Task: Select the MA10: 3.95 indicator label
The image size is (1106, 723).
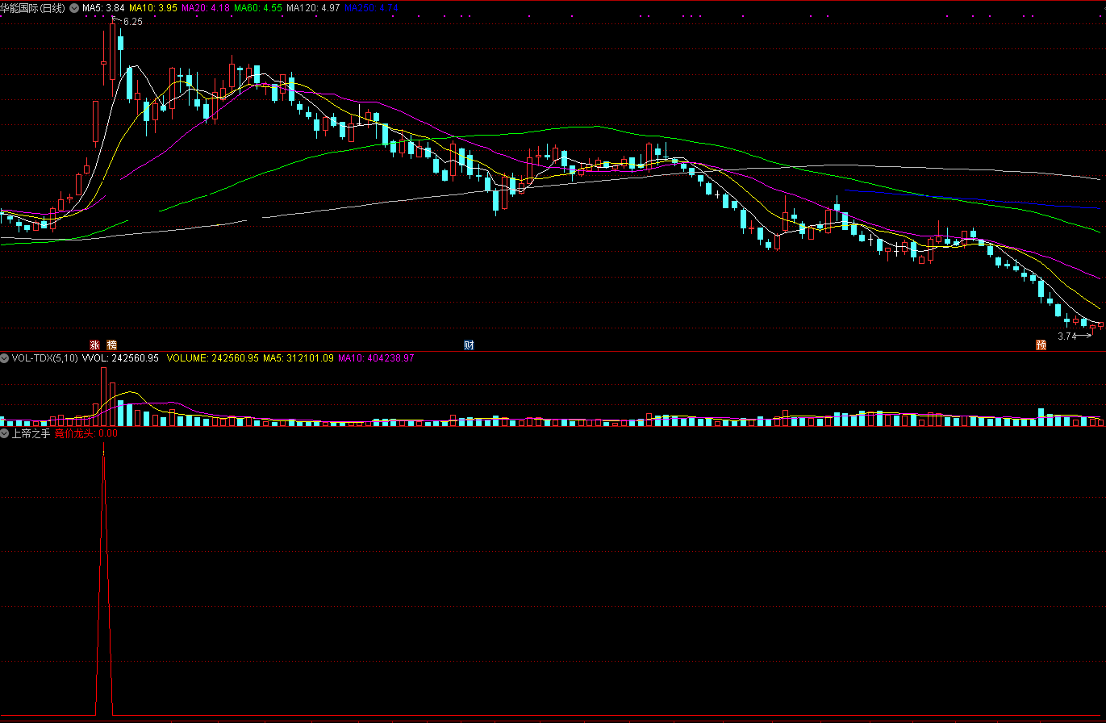Action: [153, 7]
